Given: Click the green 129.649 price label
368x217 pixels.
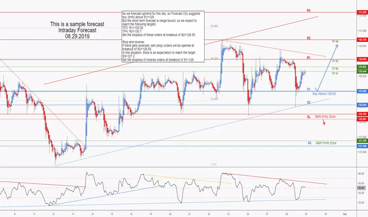Looking at the screenshot, I should click(x=362, y=71).
